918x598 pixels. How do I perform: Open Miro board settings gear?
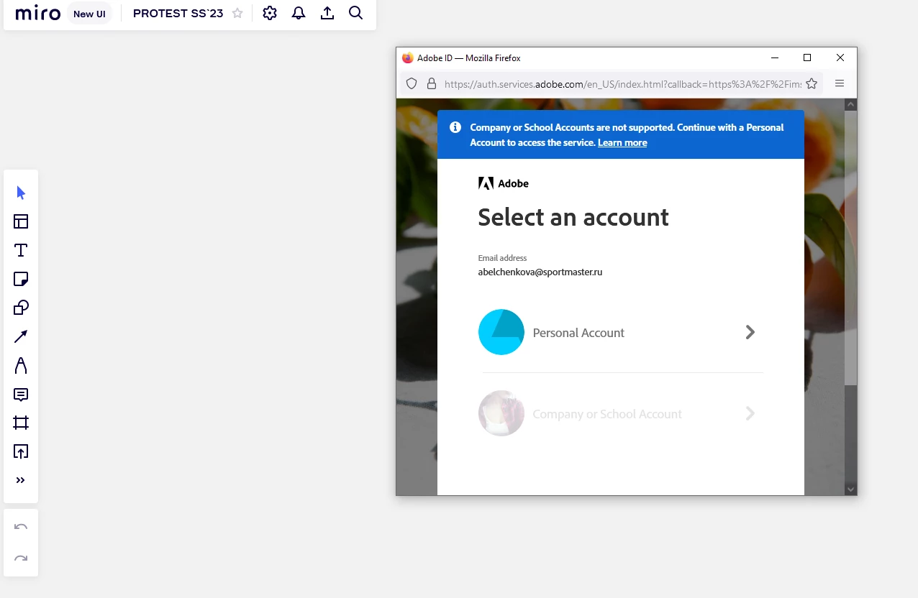click(x=270, y=13)
